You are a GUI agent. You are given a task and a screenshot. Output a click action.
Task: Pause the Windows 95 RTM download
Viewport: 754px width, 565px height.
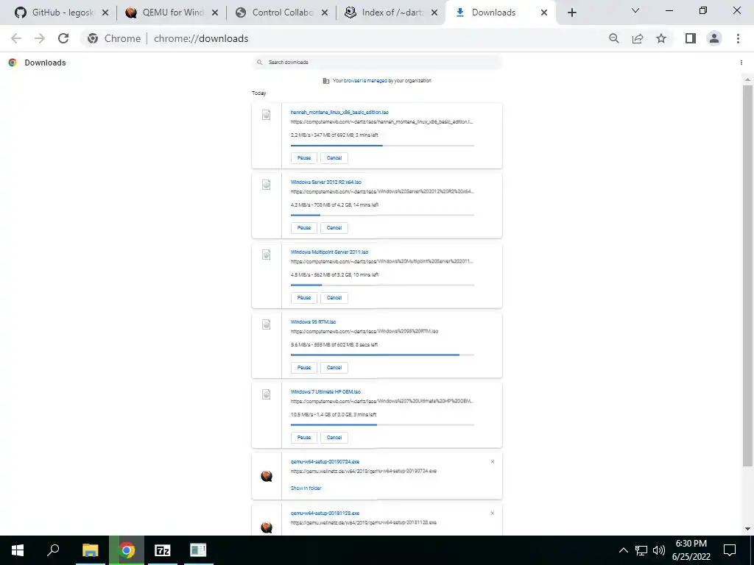(304, 368)
